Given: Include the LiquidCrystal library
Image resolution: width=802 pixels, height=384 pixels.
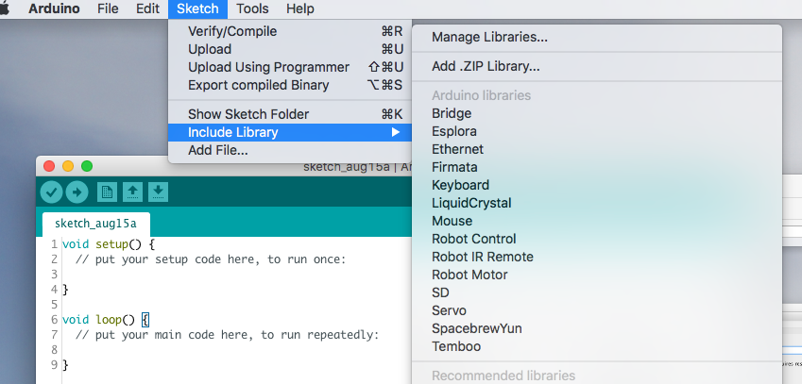Looking at the screenshot, I should (x=597, y=203).
